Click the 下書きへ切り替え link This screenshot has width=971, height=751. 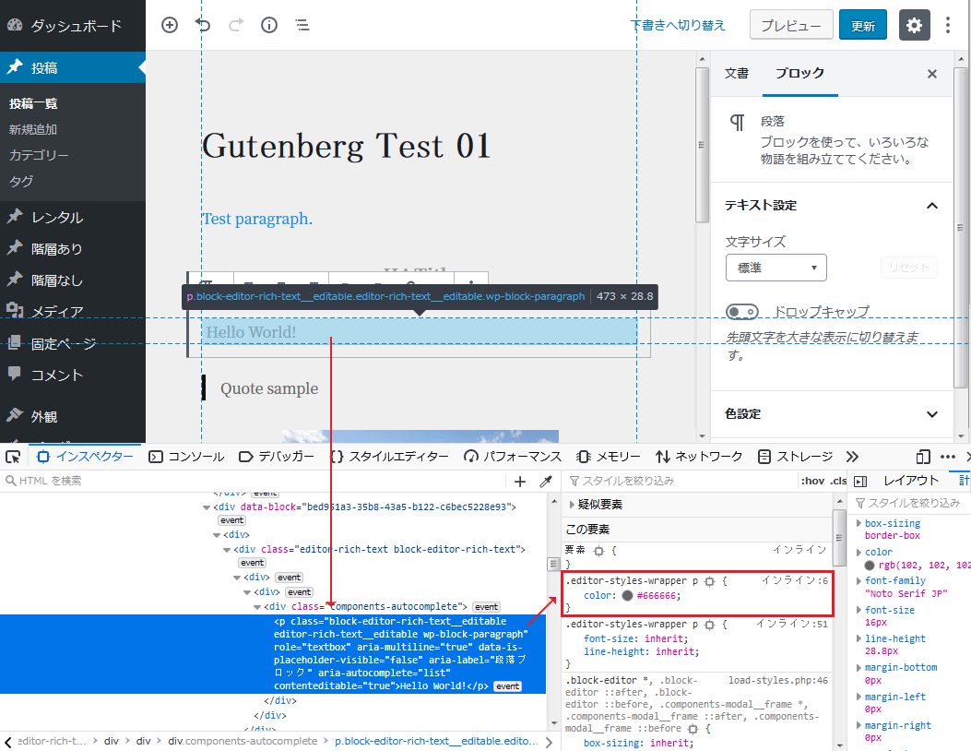pyautogui.click(x=678, y=25)
